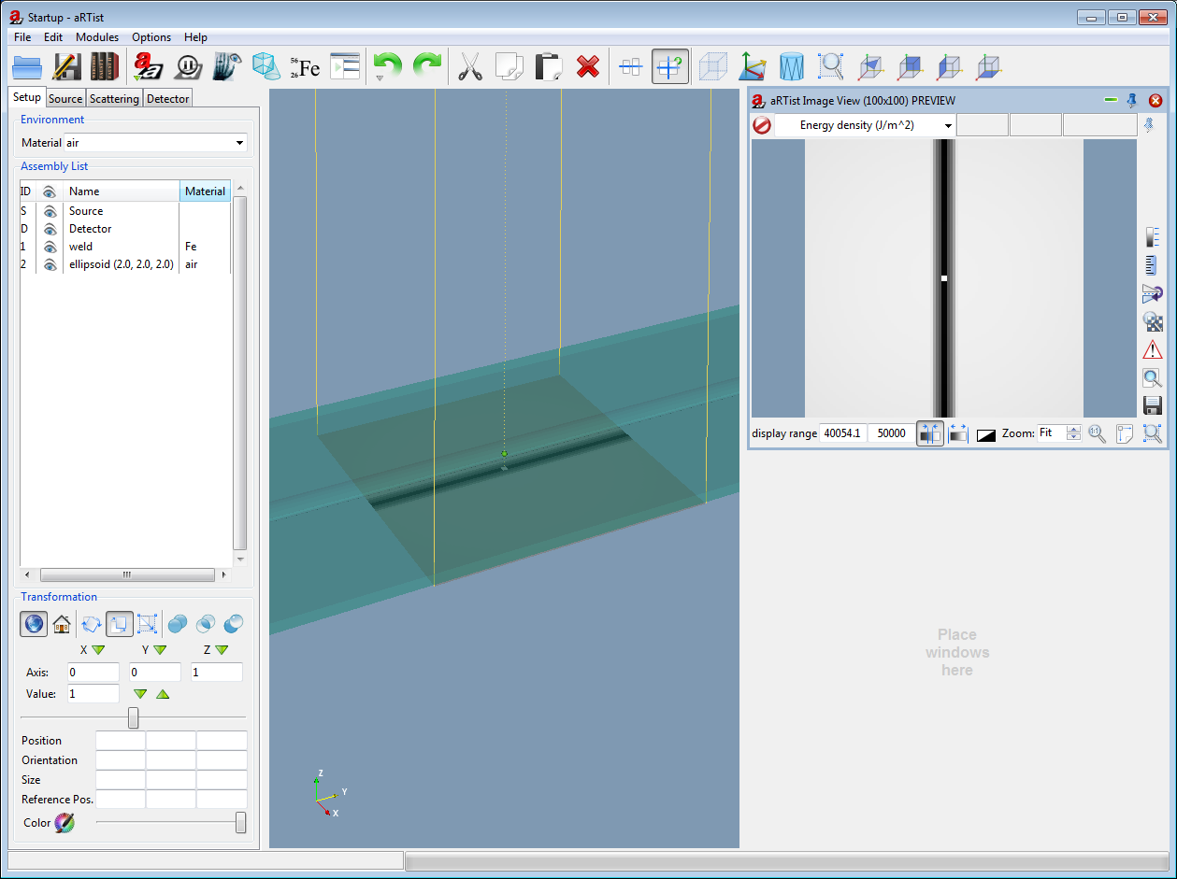Viewport: 1177px width, 879px height.
Task: Click the transformation slider handle
Action: [134, 717]
